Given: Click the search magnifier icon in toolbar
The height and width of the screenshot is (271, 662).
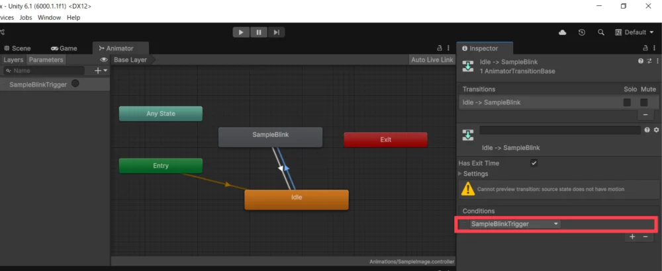Looking at the screenshot, I should click(x=601, y=32).
